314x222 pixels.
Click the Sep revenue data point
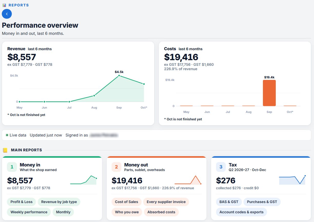tap(119, 76)
